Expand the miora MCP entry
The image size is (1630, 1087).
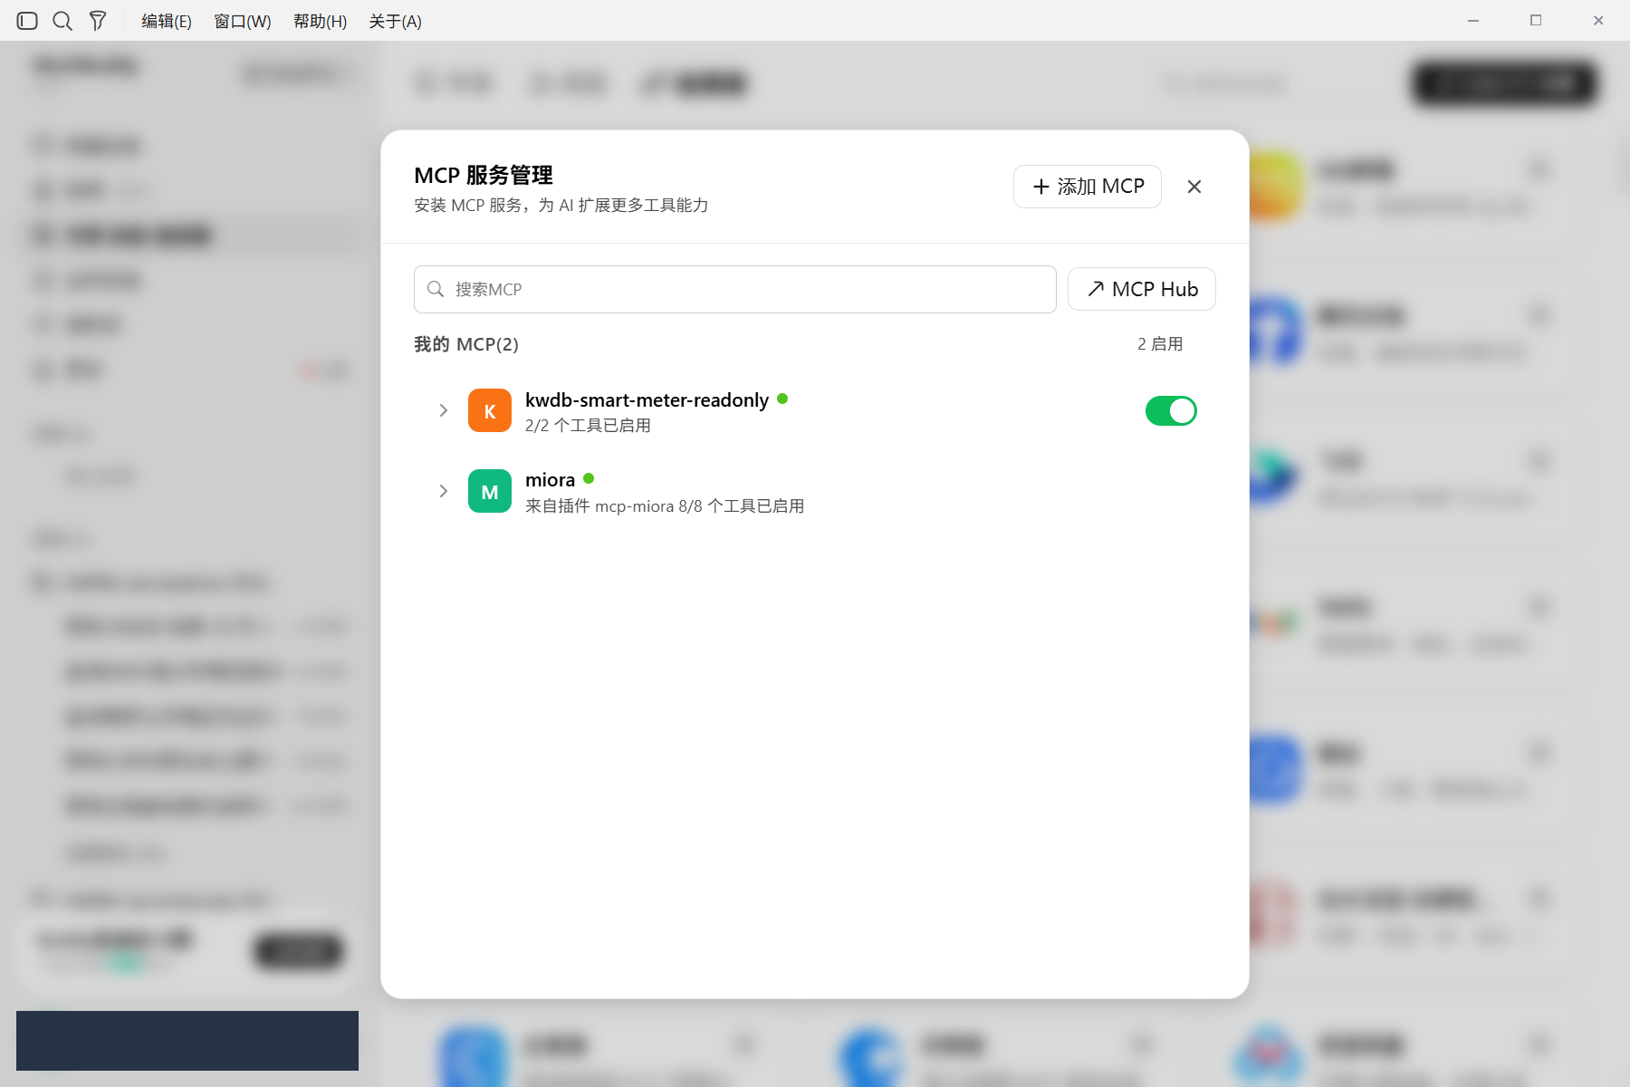click(443, 491)
